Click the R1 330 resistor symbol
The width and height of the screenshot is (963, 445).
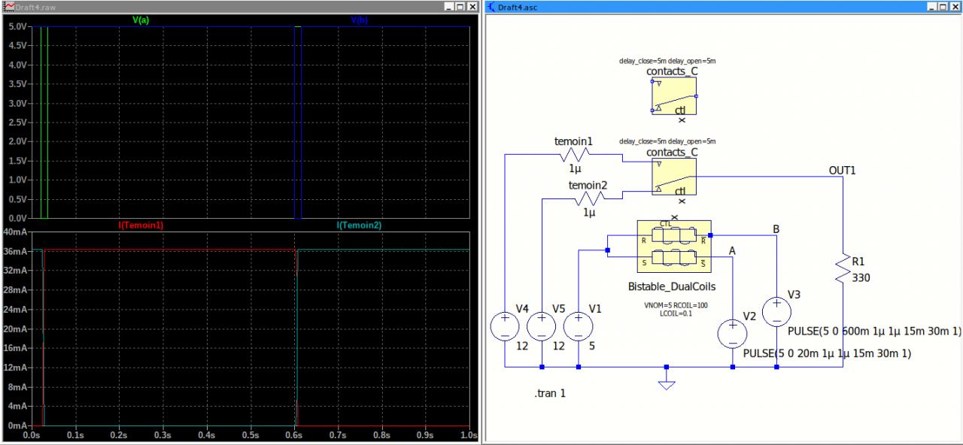[843, 268]
